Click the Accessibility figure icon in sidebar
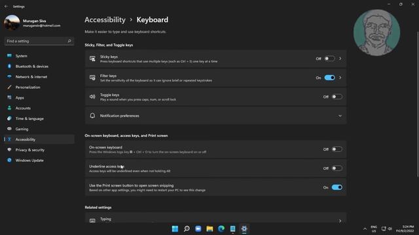The image size is (419, 235). pyautogui.click(x=9, y=139)
